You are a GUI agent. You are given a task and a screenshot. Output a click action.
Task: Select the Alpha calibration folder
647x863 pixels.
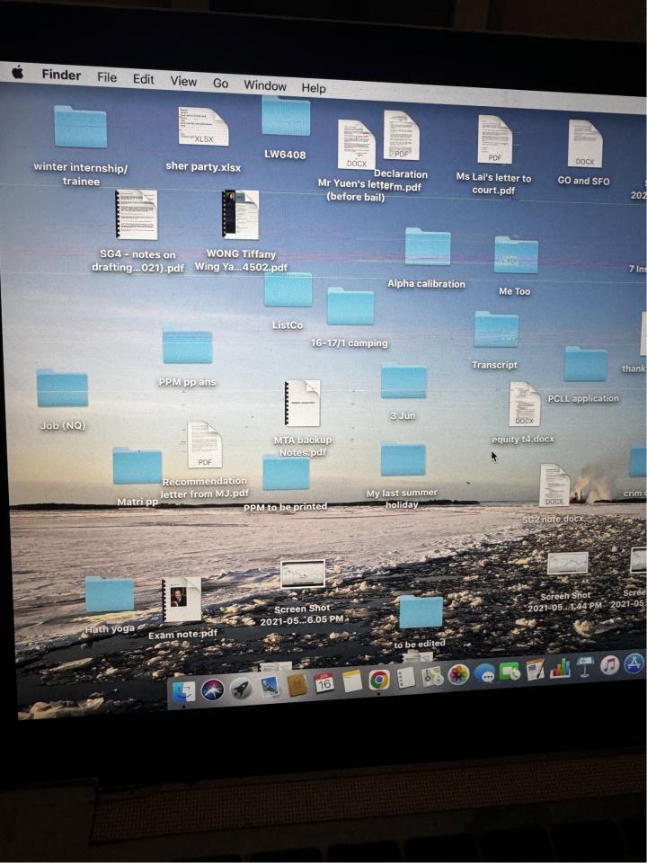[428, 246]
